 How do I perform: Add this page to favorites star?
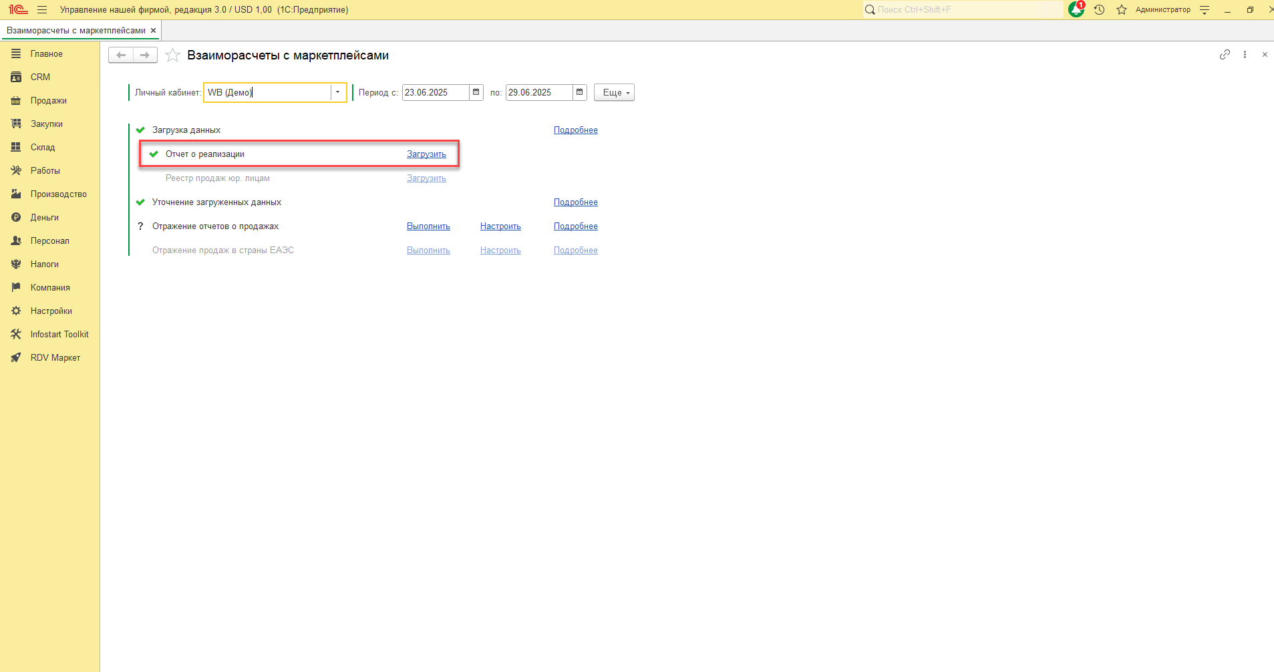pos(172,55)
